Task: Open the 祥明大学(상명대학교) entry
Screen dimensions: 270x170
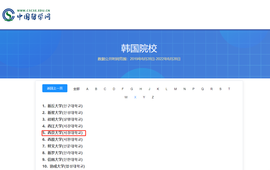Action: (63, 119)
